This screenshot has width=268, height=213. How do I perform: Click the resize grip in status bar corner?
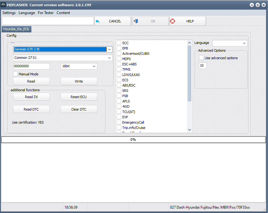click(x=264, y=209)
